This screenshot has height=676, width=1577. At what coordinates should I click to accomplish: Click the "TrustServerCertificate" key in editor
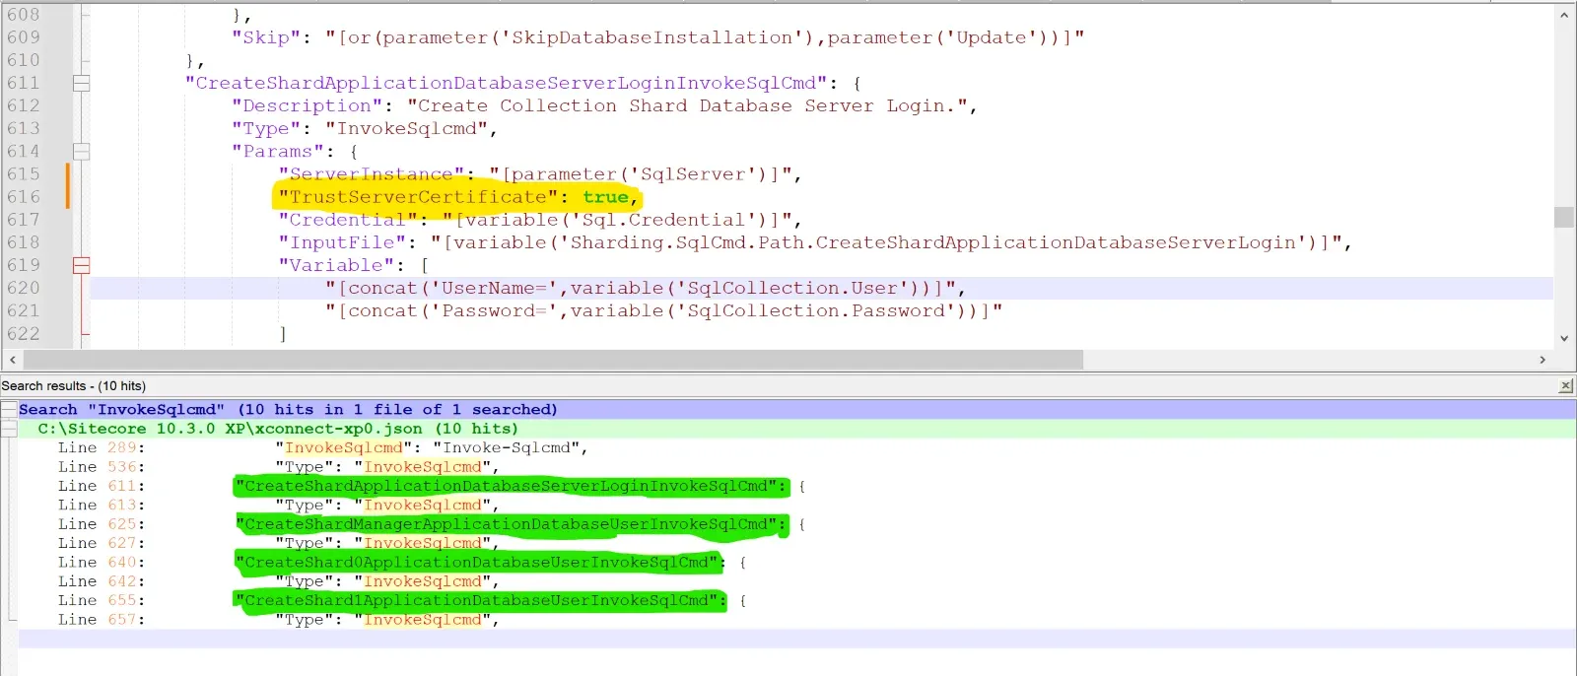pos(418,197)
